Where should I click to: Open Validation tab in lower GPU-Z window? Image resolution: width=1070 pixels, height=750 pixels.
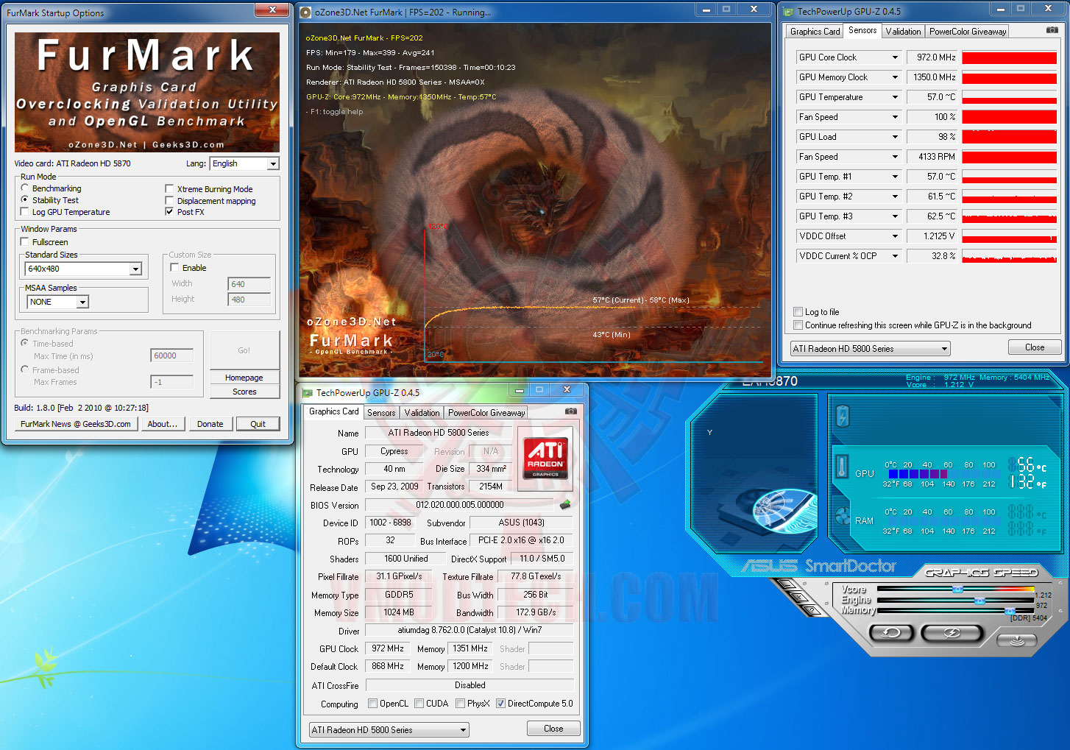tap(422, 413)
